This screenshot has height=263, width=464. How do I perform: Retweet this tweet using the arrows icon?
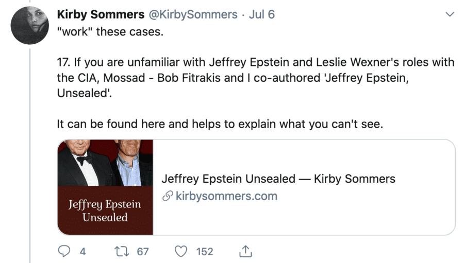[123, 251]
